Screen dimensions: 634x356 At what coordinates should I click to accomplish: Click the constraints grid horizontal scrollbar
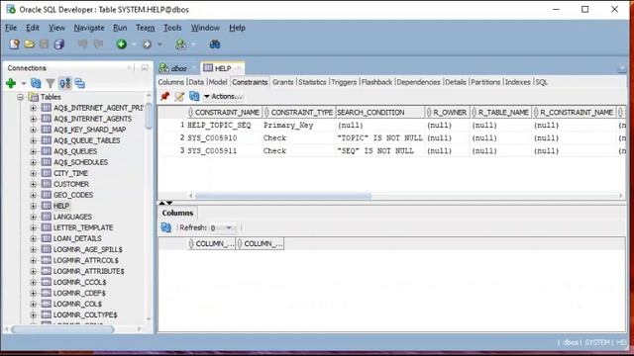[283, 196]
